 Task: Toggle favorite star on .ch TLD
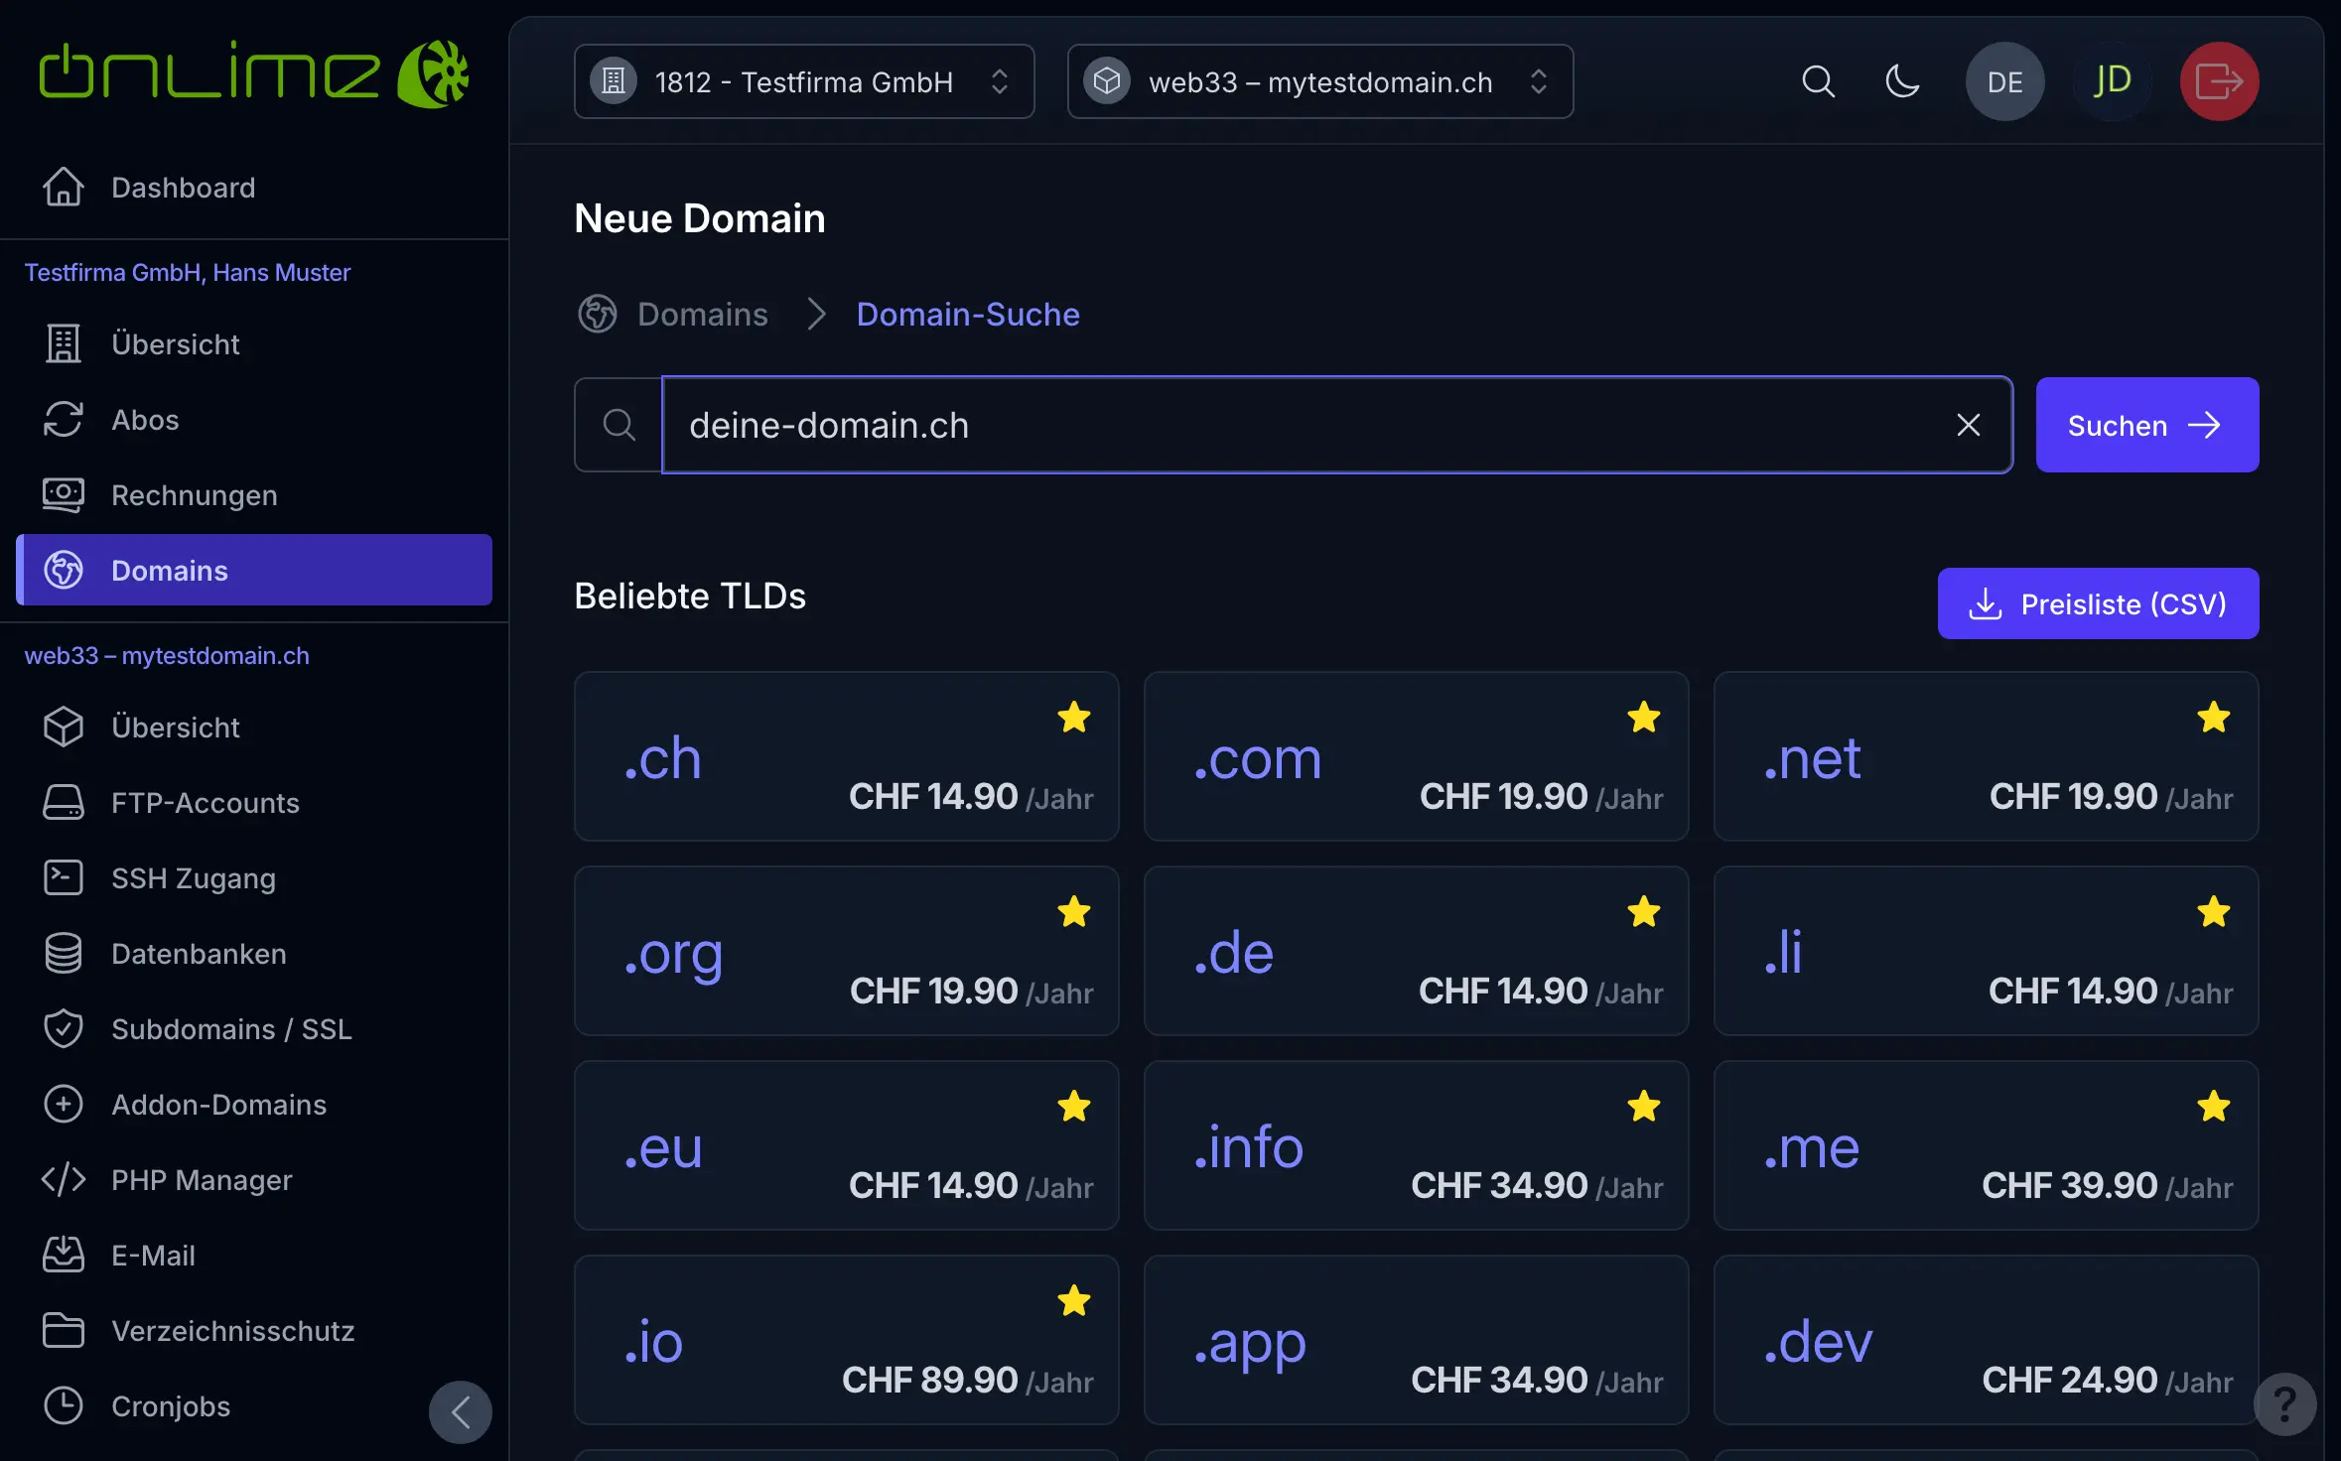1073,717
